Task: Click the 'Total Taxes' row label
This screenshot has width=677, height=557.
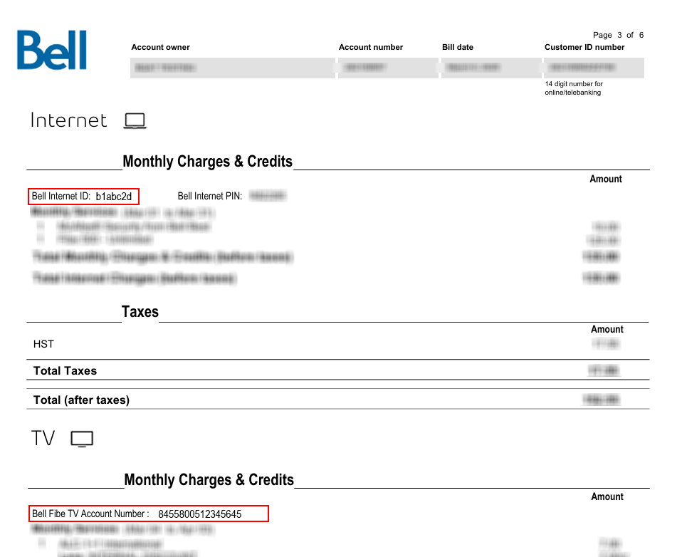Action: point(65,371)
